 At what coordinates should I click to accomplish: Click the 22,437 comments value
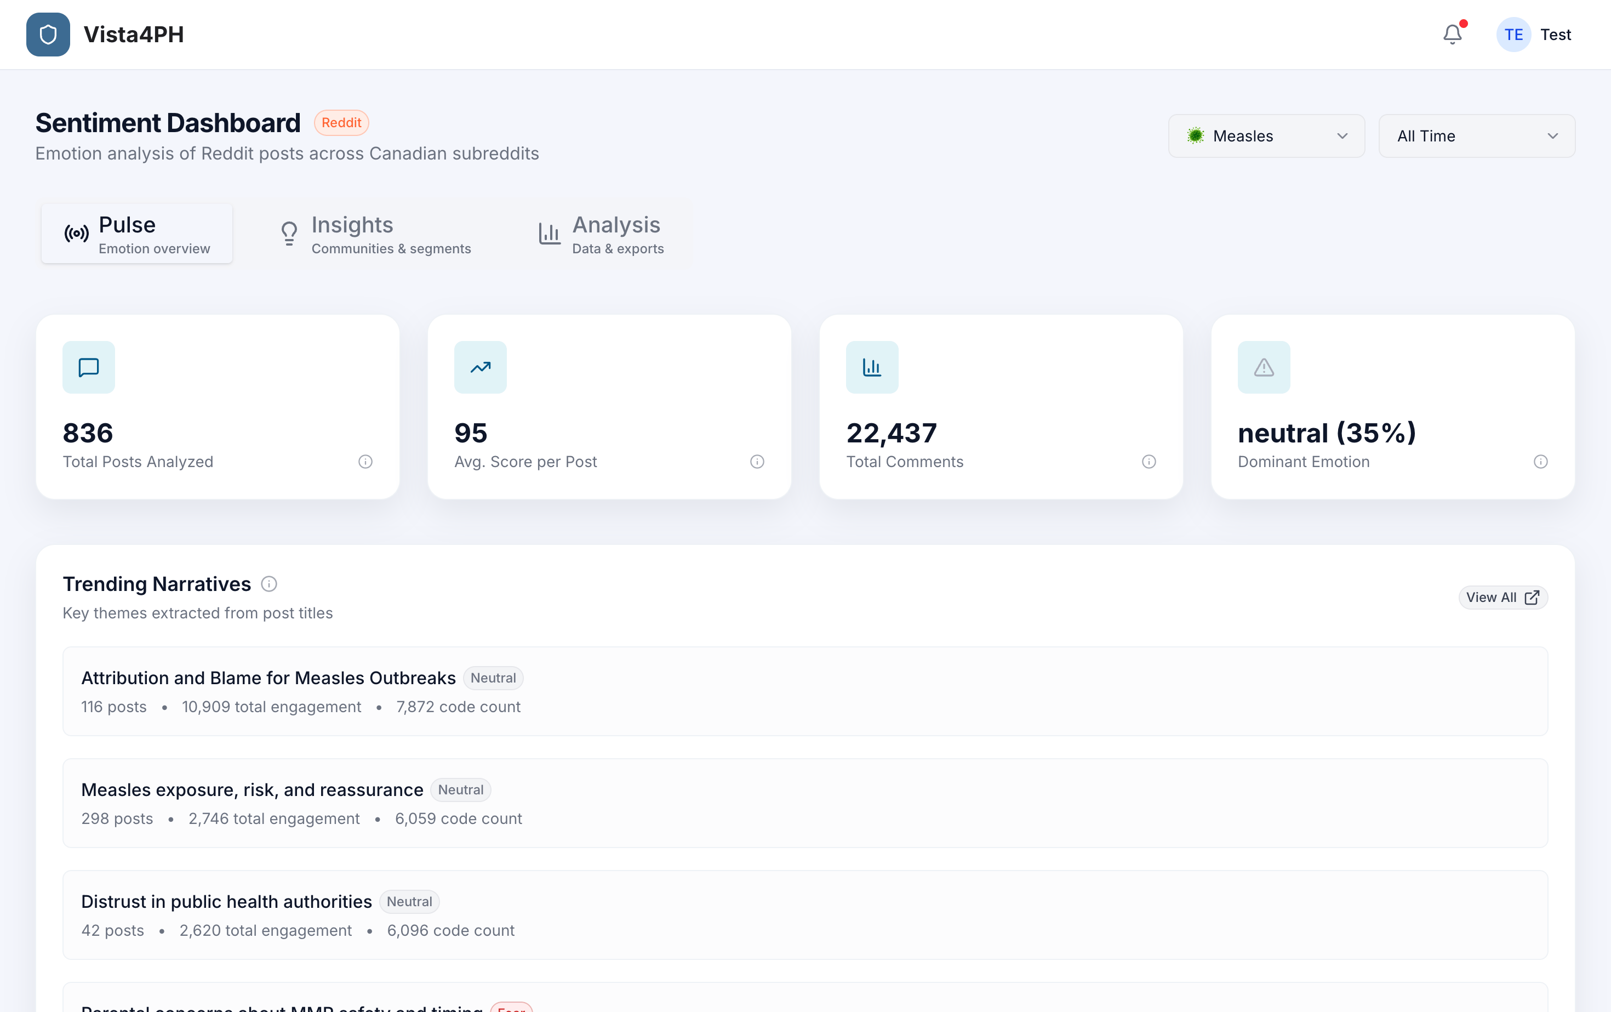coord(892,433)
